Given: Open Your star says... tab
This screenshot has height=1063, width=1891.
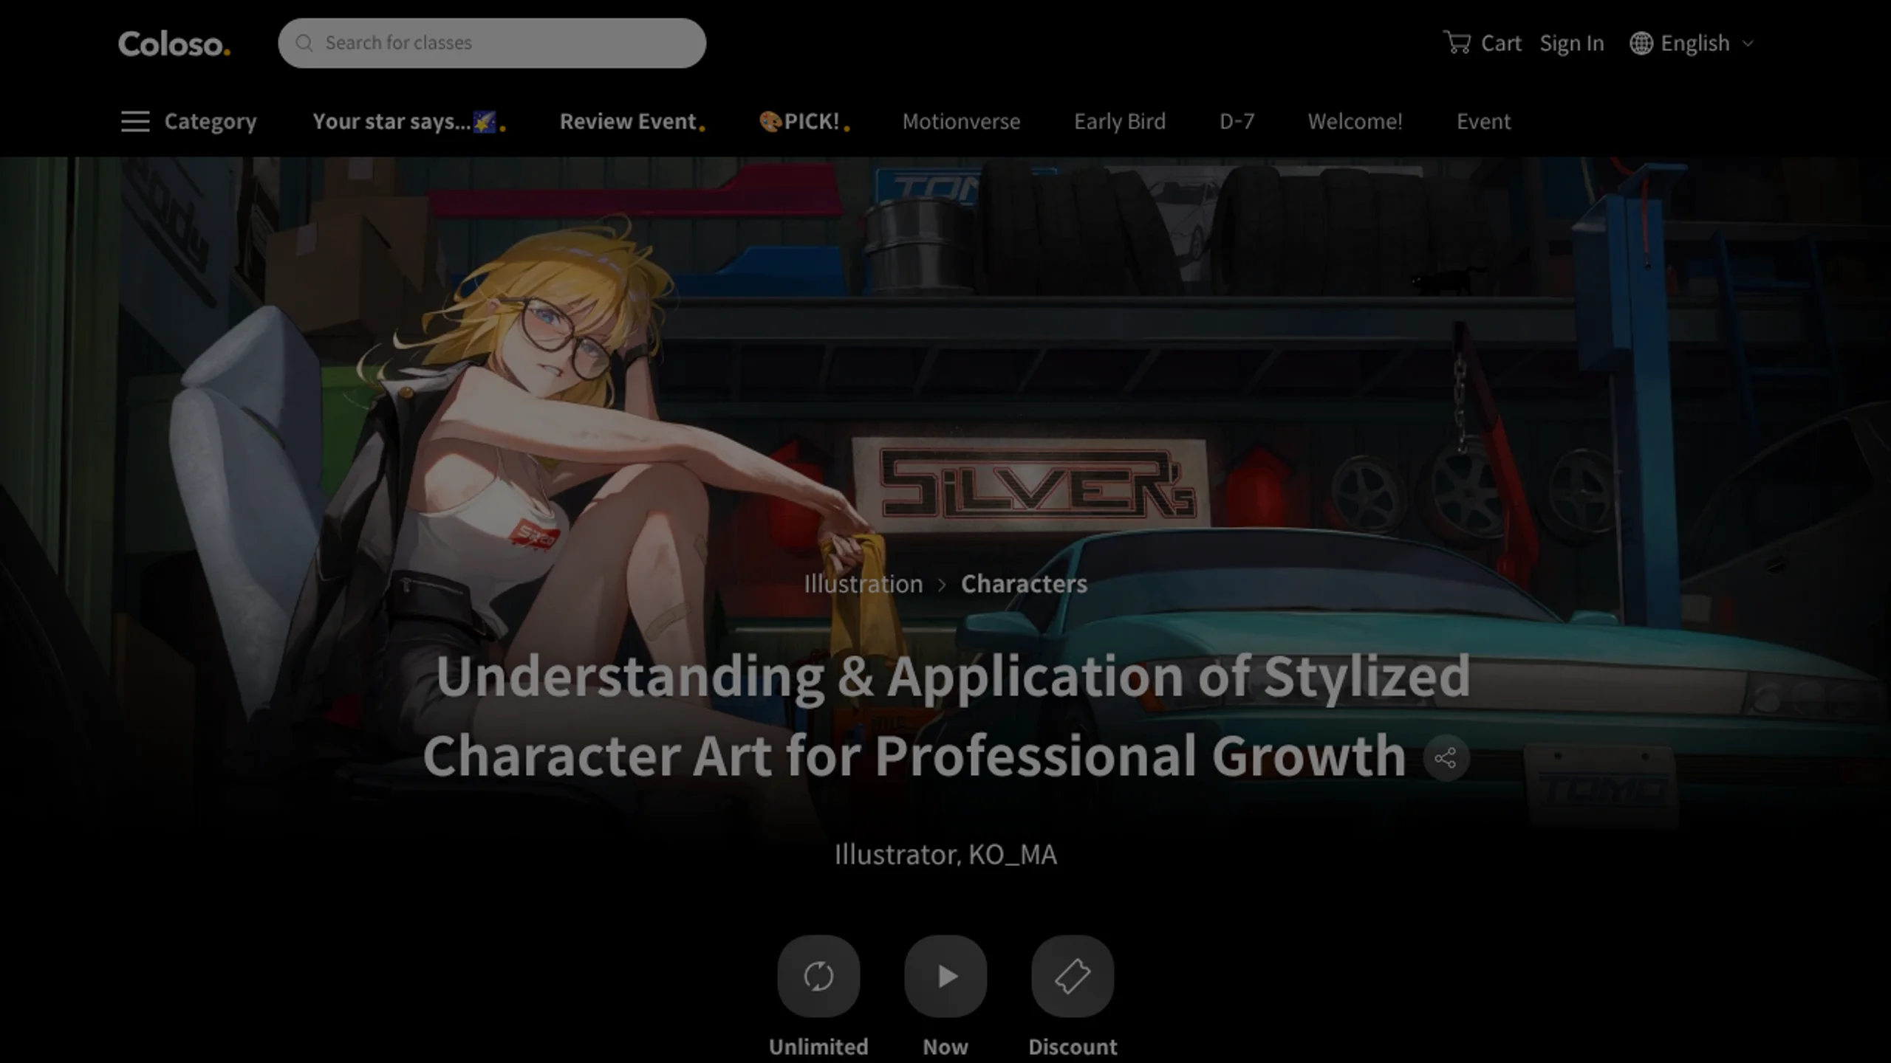Looking at the screenshot, I should tap(408, 121).
